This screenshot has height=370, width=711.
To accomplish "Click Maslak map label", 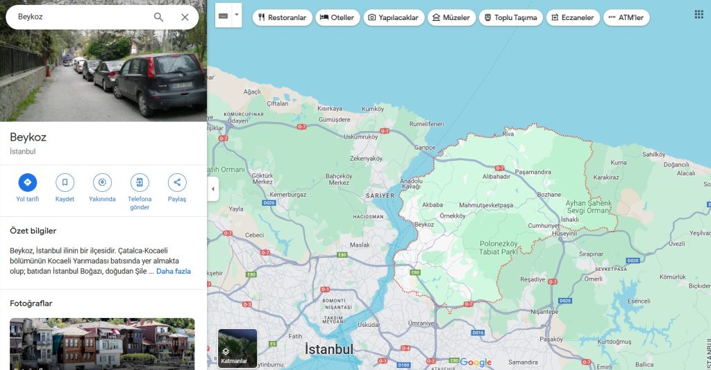I will click(360, 245).
